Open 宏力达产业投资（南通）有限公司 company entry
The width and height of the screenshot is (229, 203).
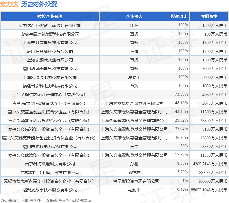pyautogui.click(x=50, y=25)
